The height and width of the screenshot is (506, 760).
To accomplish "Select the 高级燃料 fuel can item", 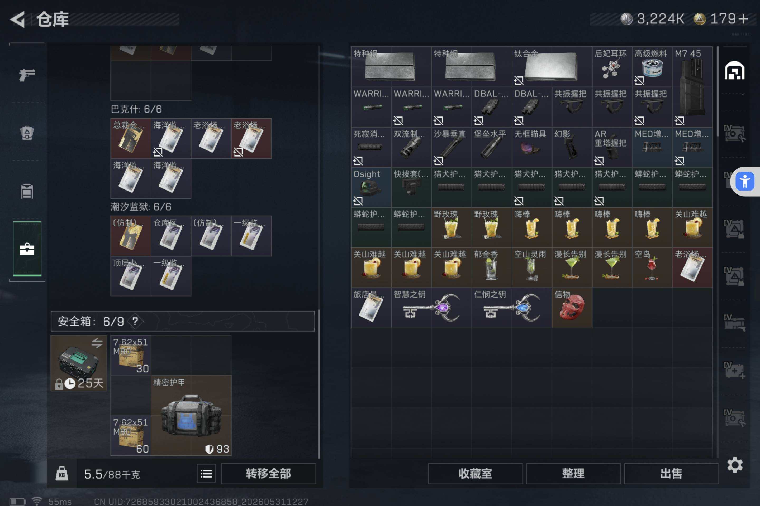I will point(652,67).
